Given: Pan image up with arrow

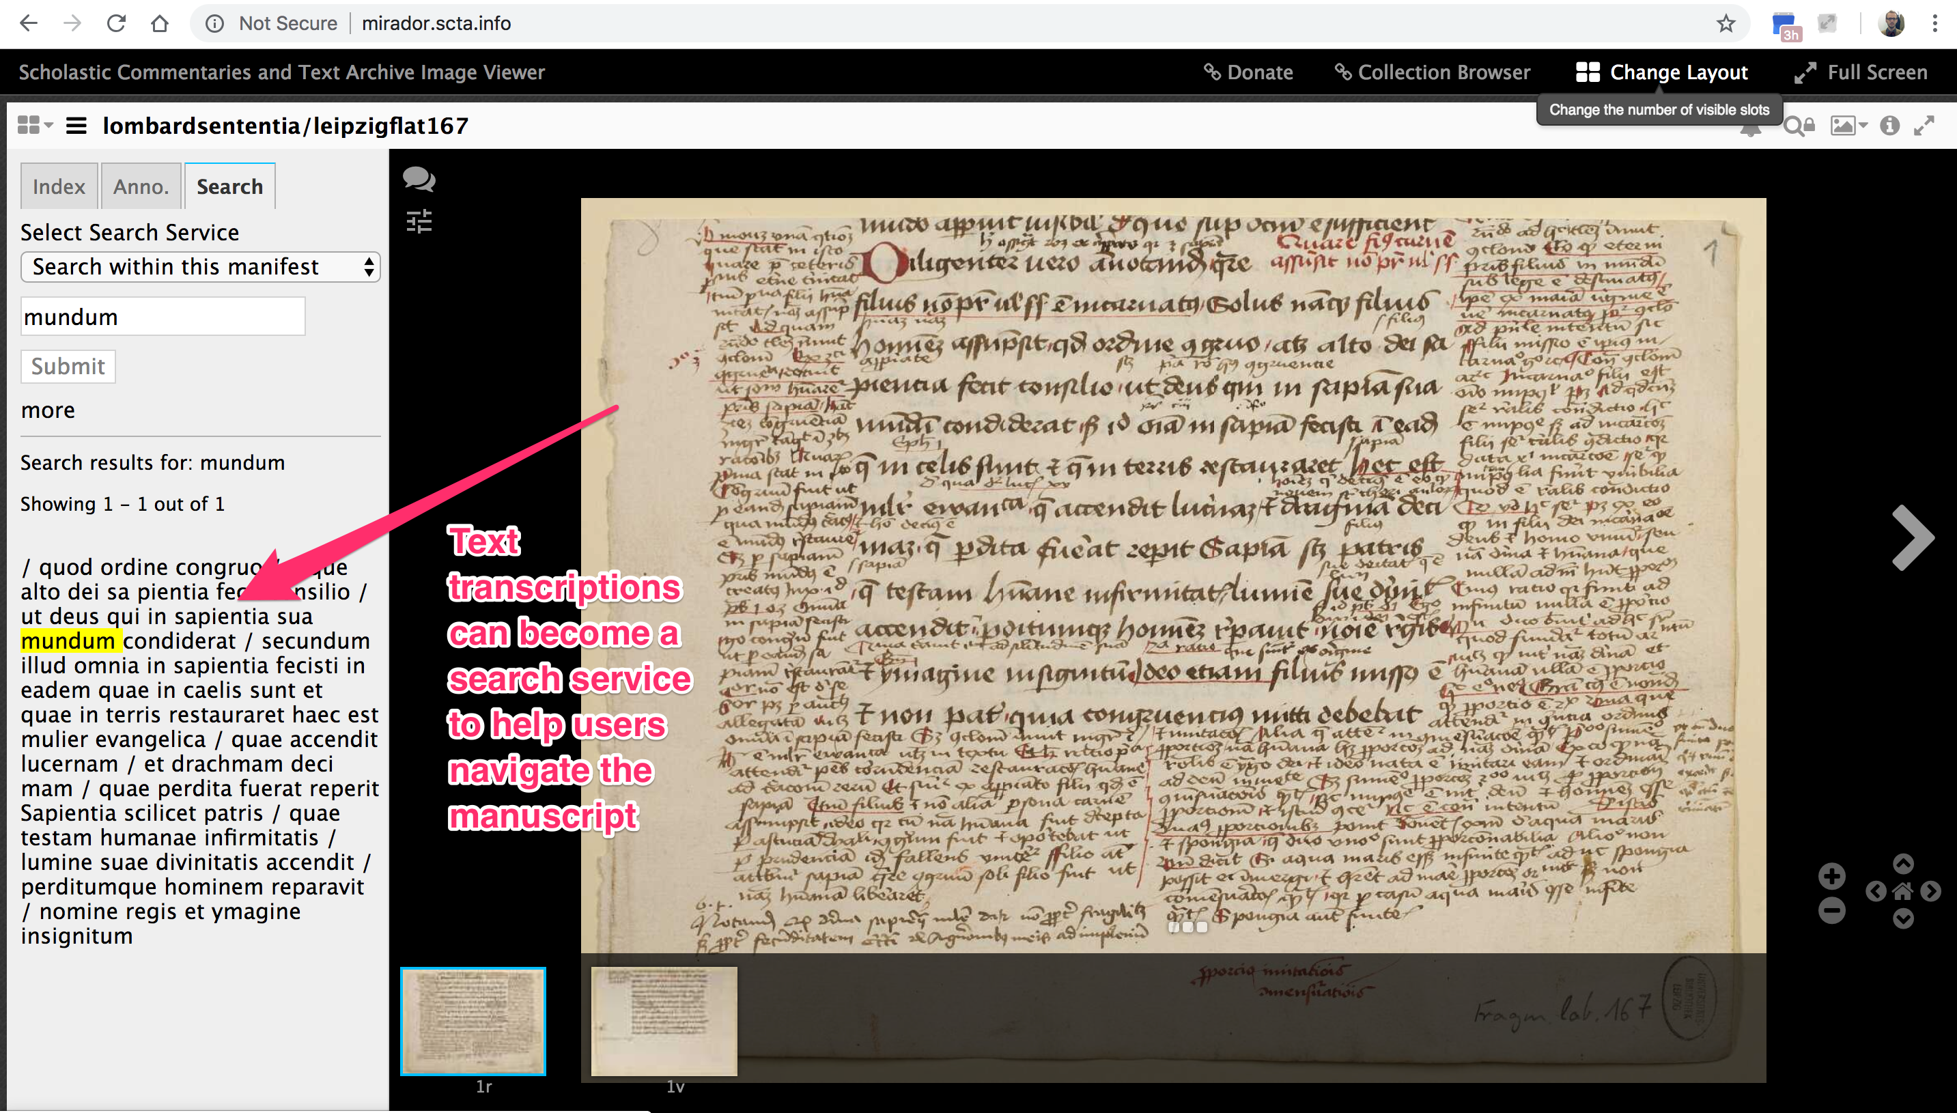Looking at the screenshot, I should pos(1903,864).
